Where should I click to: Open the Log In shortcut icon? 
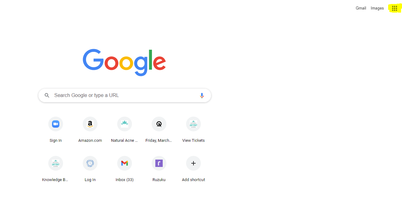[x=90, y=163]
